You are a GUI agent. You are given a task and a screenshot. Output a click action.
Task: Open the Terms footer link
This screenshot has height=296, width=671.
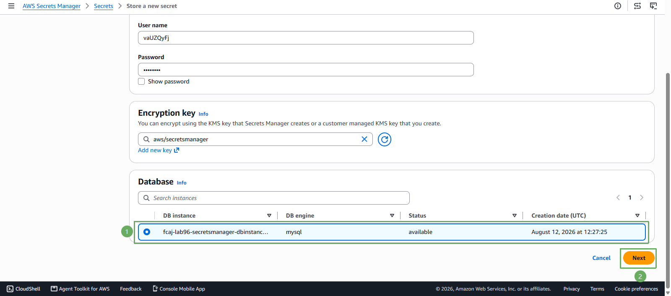click(597, 289)
